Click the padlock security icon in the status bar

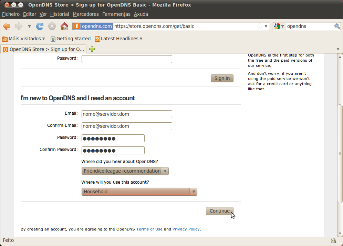pyautogui.click(x=333, y=240)
